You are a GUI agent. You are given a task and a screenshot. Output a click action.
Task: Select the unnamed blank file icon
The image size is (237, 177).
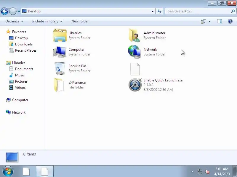(135, 69)
